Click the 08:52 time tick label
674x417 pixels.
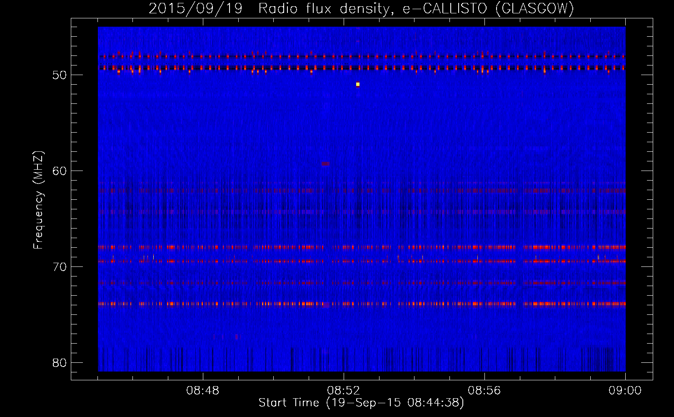tap(344, 391)
